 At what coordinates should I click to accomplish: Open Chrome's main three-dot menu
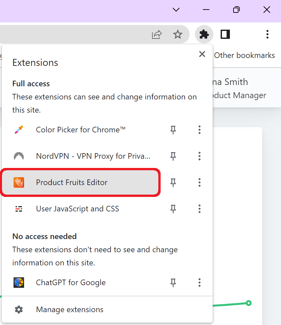267,34
